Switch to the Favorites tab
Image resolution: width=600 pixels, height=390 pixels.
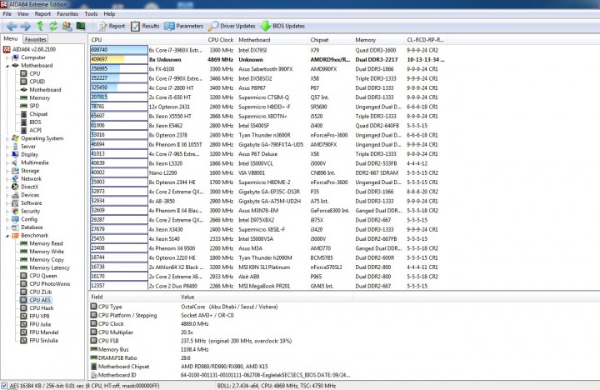coord(36,39)
